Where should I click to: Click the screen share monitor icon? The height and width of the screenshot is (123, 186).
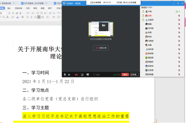pos(82,74)
